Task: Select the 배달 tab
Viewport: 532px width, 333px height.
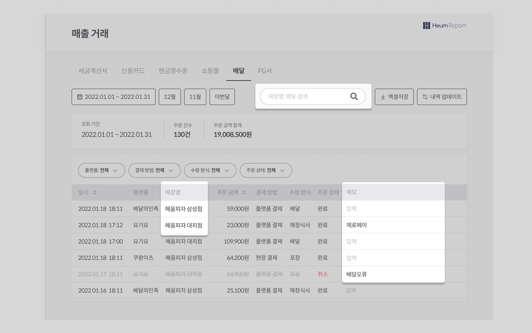Action: tap(239, 71)
